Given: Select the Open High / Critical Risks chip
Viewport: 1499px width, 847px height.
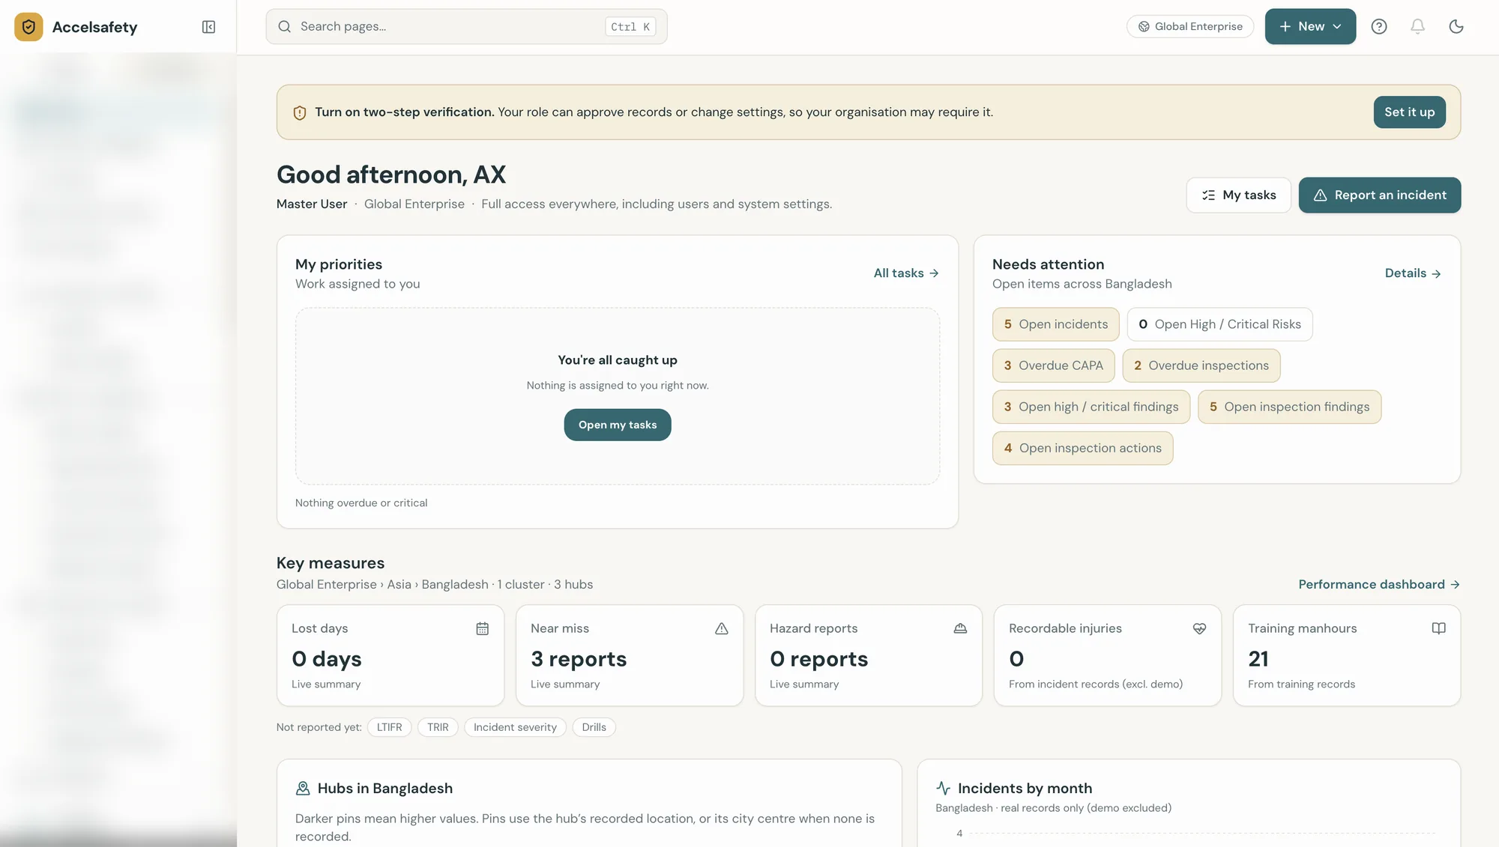Looking at the screenshot, I should pyautogui.click(x=1219, y=324).
